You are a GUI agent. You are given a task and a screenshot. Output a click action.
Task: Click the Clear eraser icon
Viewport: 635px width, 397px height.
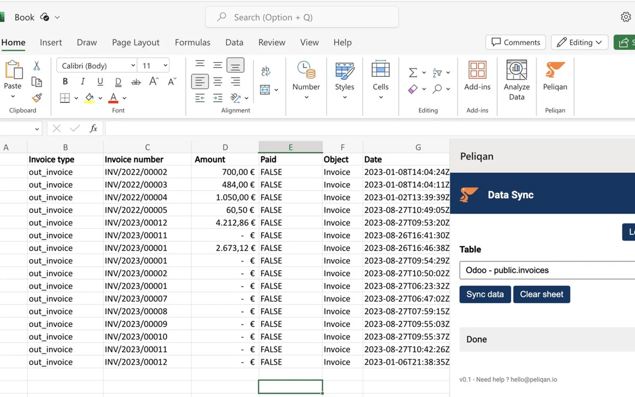pos(413,89)
